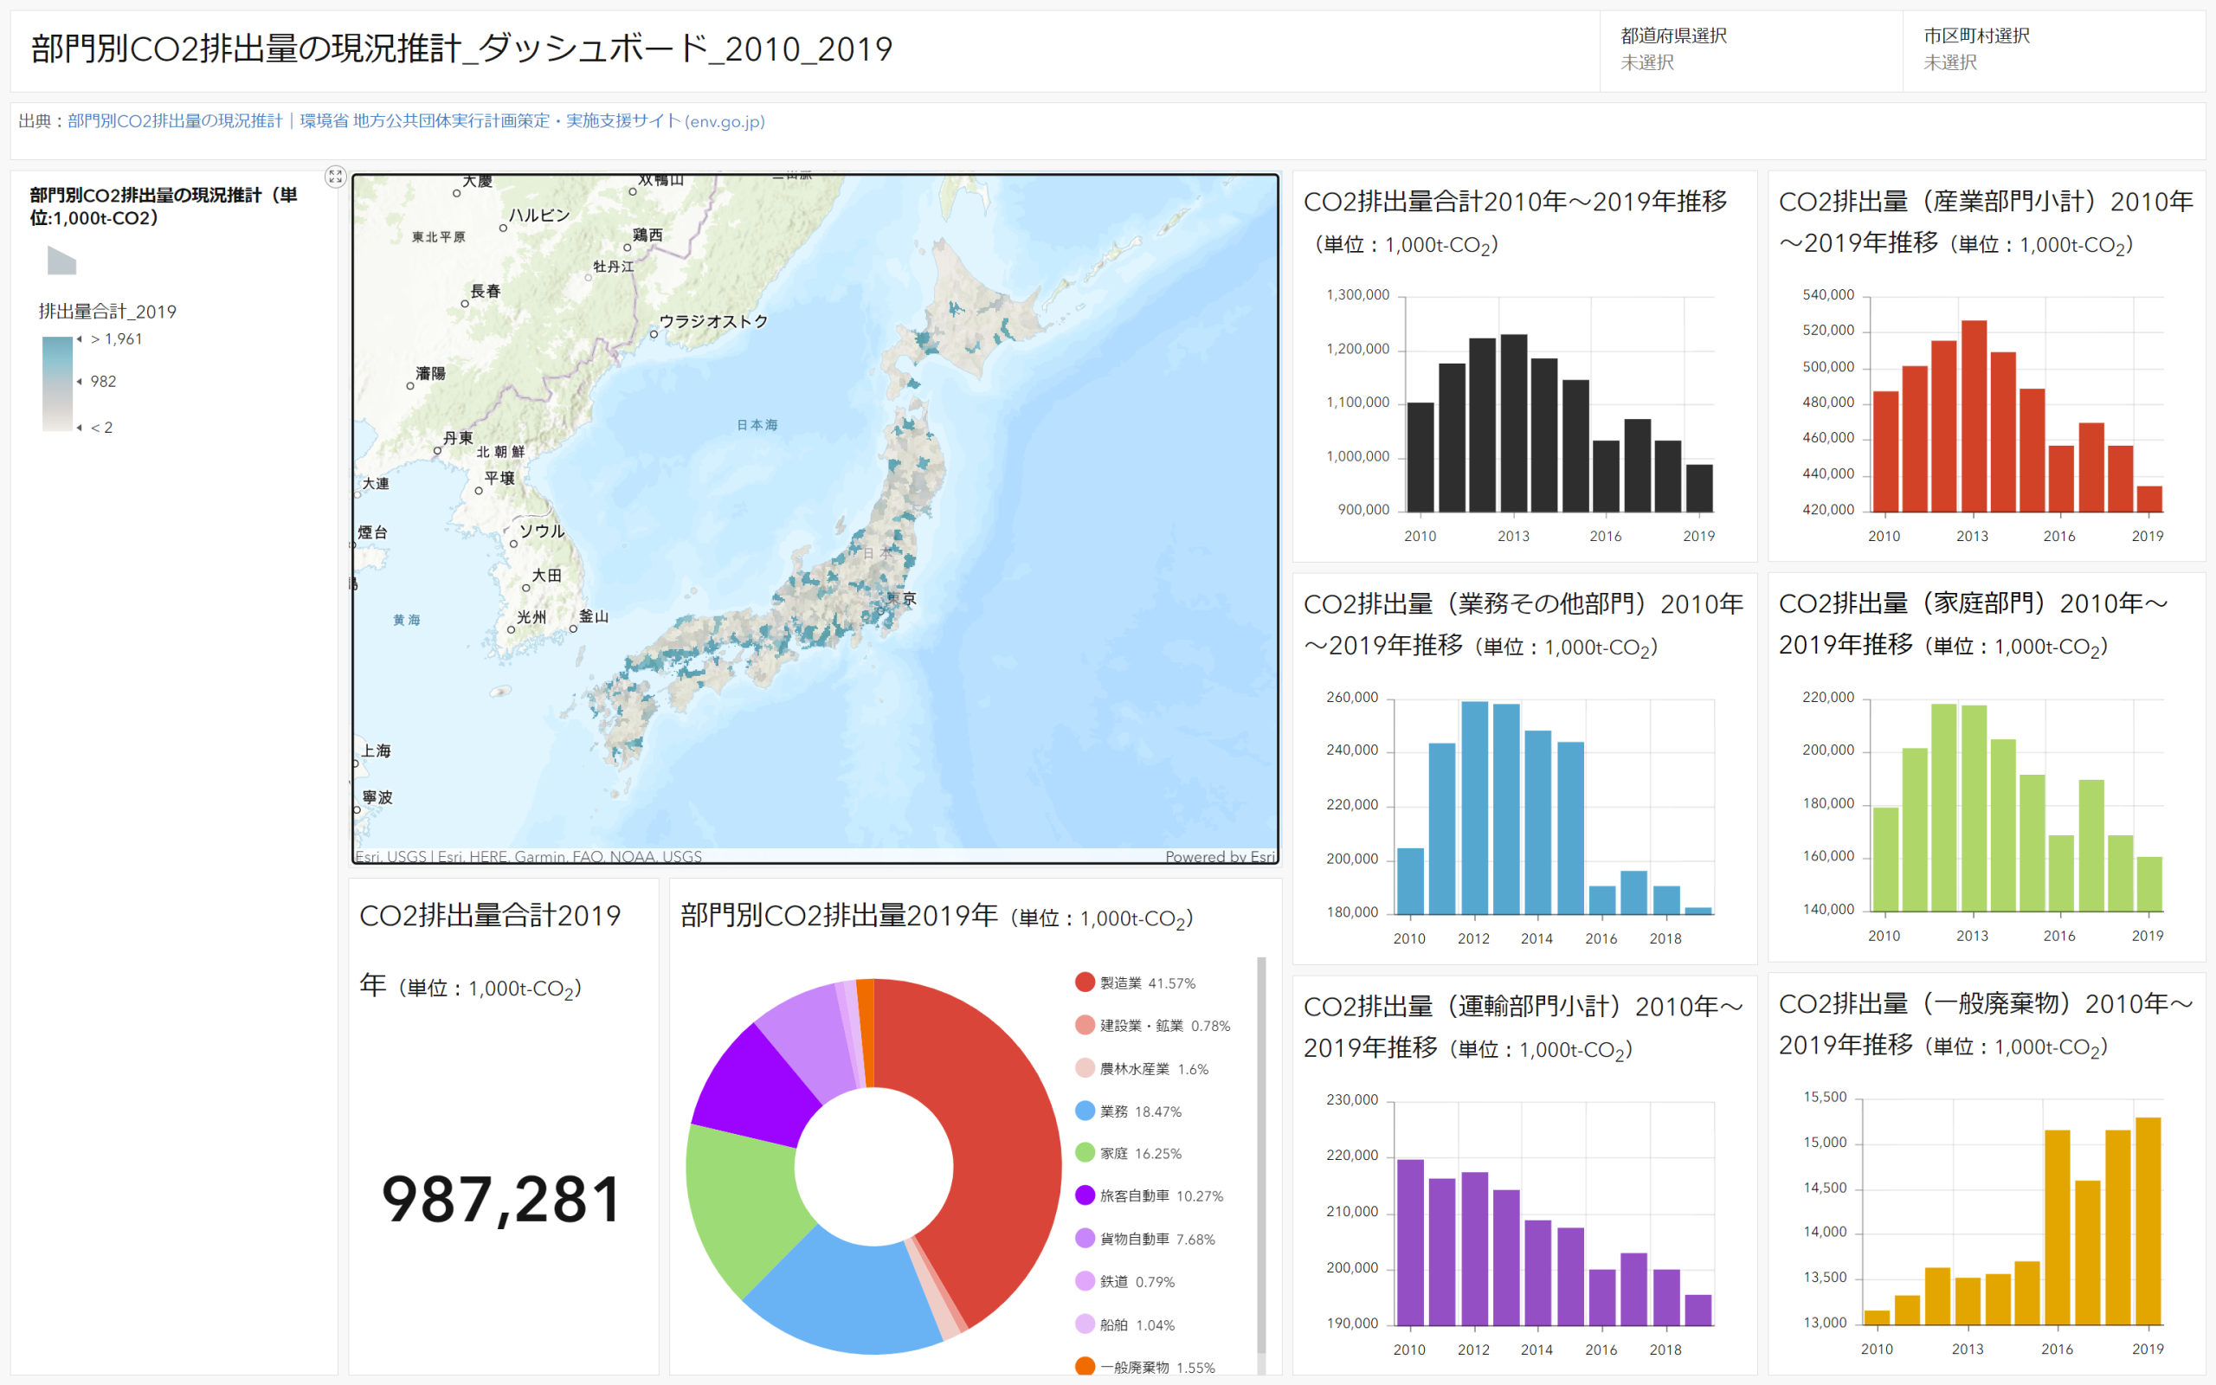2216x1385 pixels.
Task: Click the 987,281 total indicator
Action: (x=502, y=1200)
